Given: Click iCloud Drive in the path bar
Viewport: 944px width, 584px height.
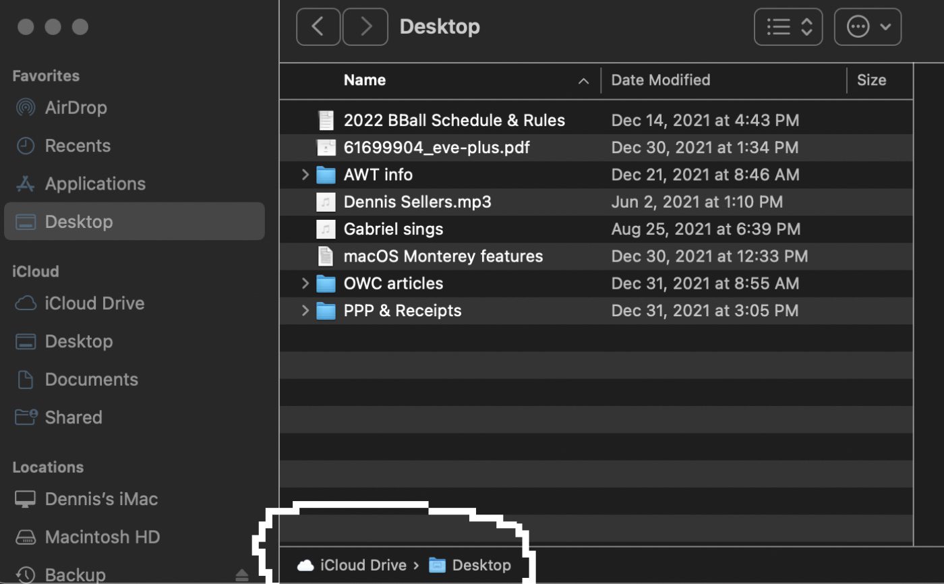Looking at the screenshot, I should pyautogui.click(x=363, y=565).
